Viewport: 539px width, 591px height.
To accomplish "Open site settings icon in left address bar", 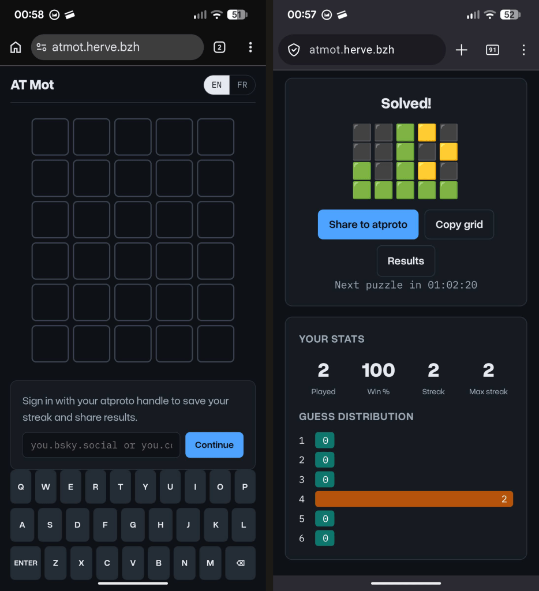I will point(42,47).
